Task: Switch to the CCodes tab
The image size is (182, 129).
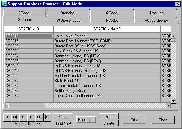Action: 25,13
